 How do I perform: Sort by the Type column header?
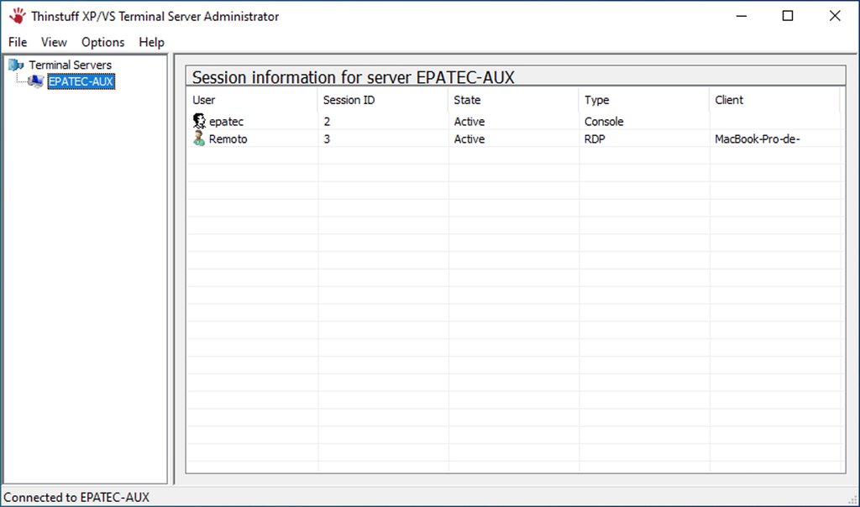click(644, 100)
